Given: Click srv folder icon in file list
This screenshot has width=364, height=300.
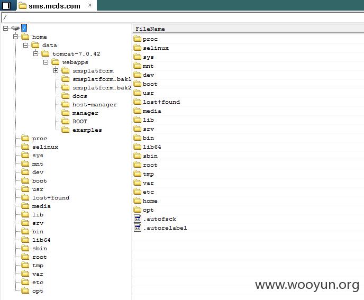Looking at the screenshot, I should point(138,129).
